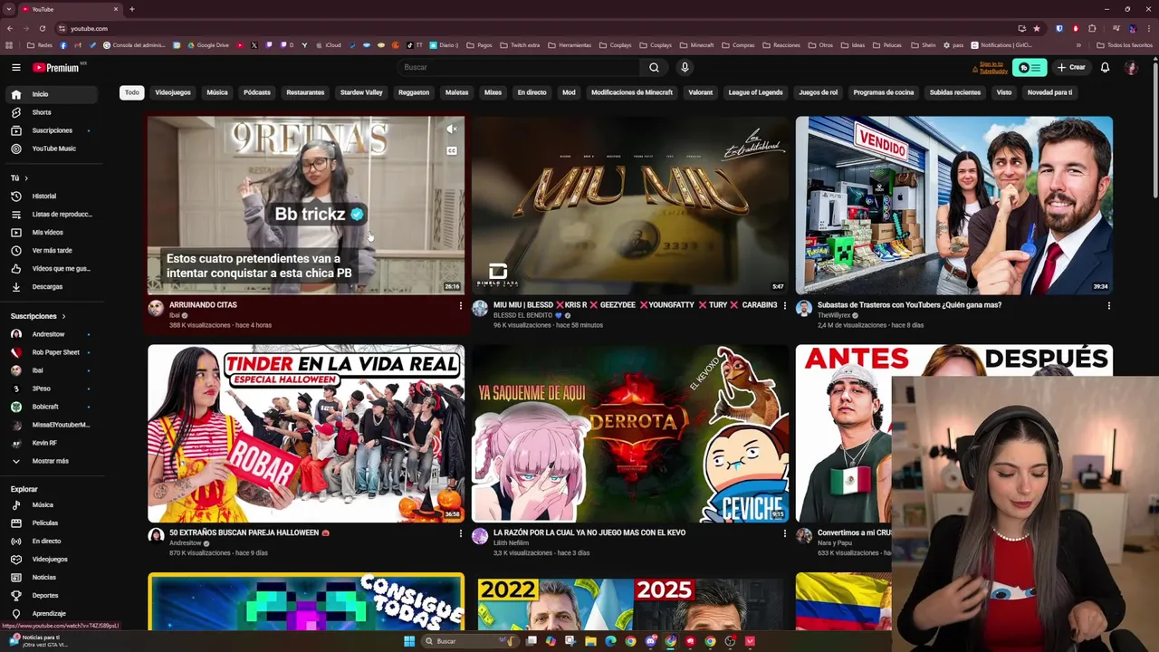Show more bookmarks with the overflow arrows
Screen dimensions: 1159x652
click(x=1078, y=45)
